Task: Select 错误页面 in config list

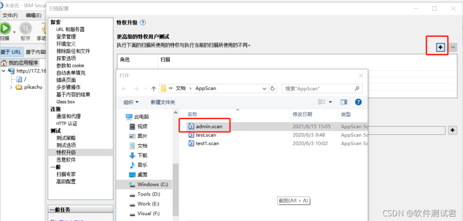Action: pos(66,80)
